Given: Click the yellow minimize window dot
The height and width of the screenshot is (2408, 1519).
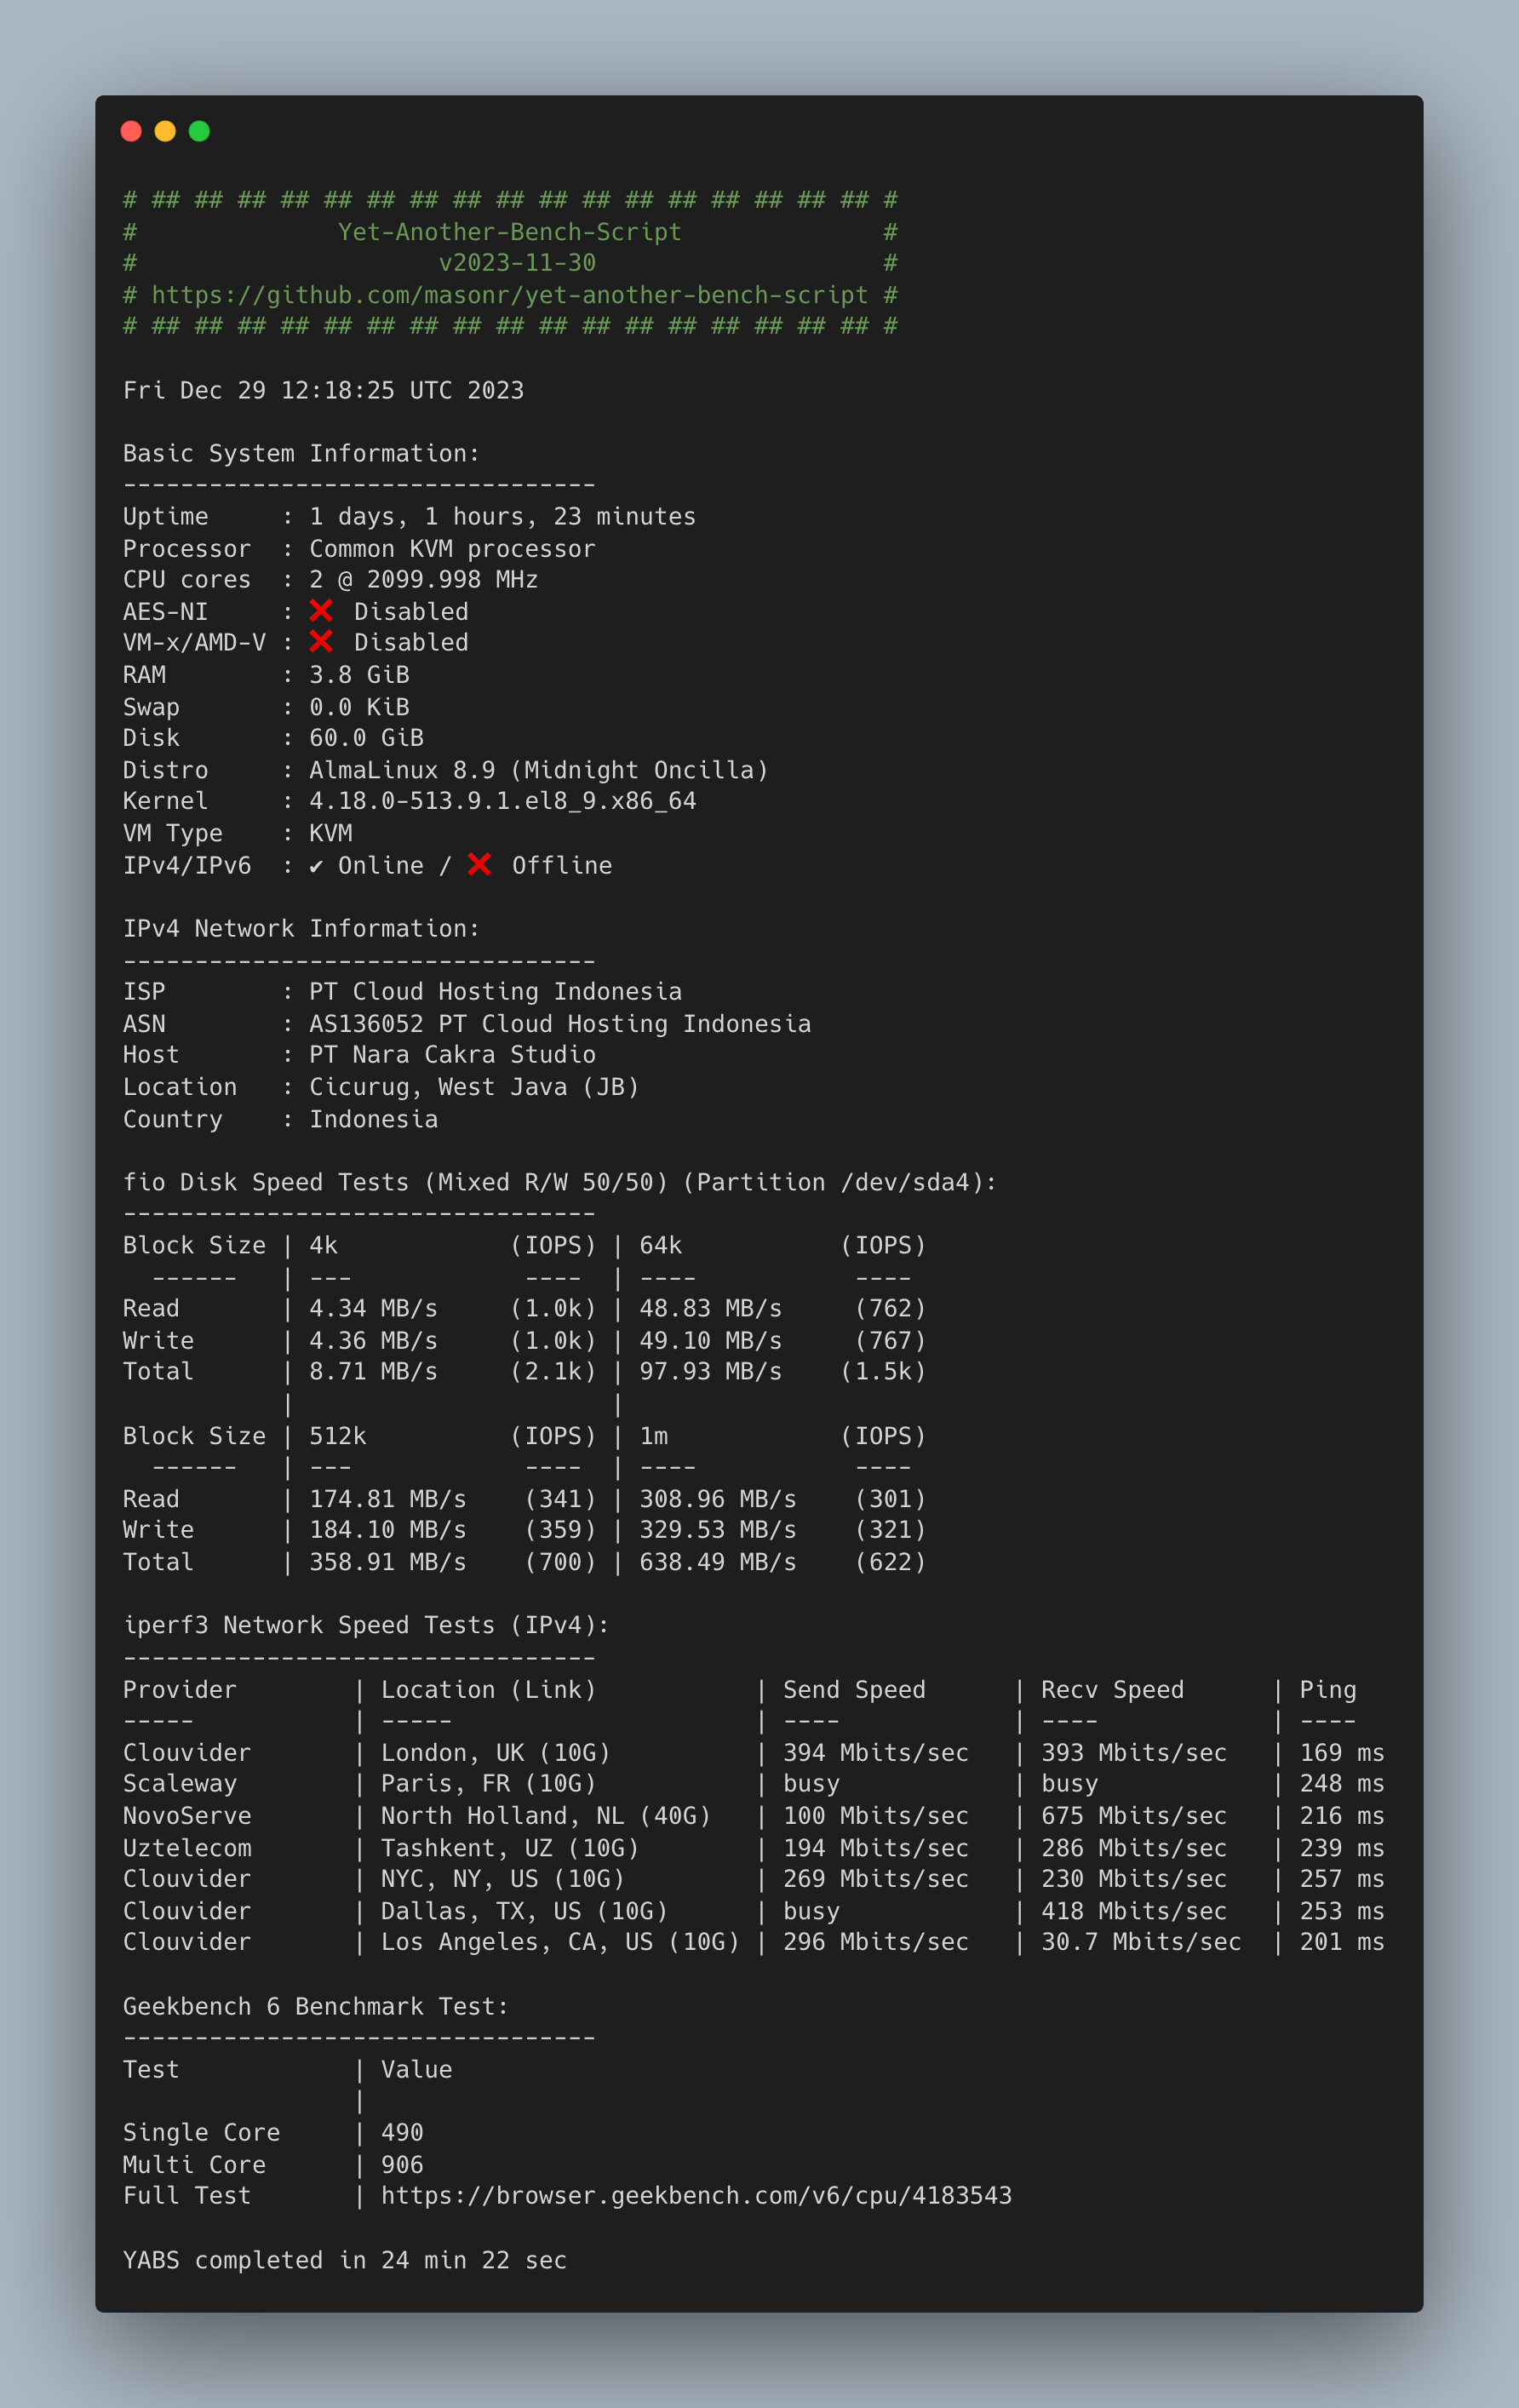Looking at the screenshot, I should [x=165, y=131].
